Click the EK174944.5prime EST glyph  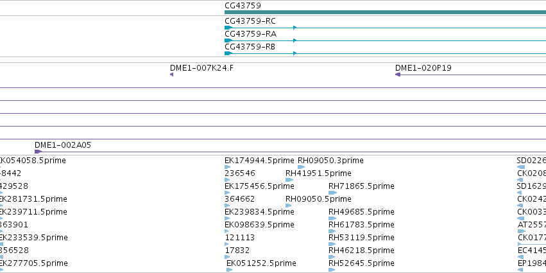pyautogui.click(x=227, y=167)
